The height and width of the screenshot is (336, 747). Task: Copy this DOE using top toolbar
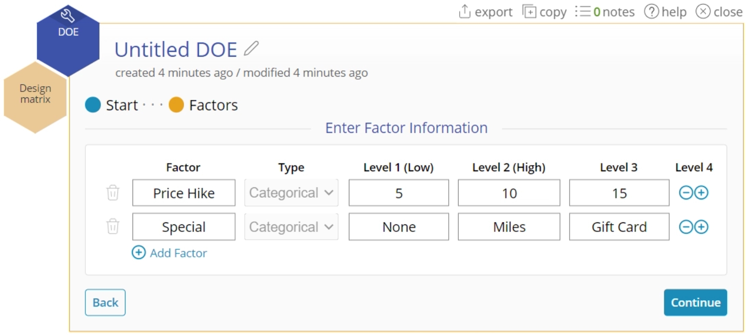[544, 12]
